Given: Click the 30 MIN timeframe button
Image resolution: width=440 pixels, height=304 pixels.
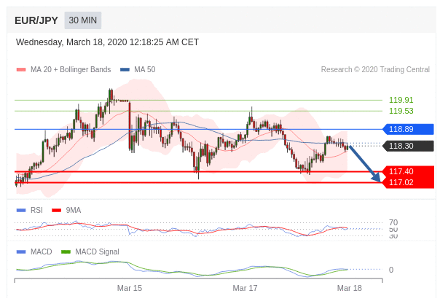Looking at the screenshot, I should click(83, 20).
